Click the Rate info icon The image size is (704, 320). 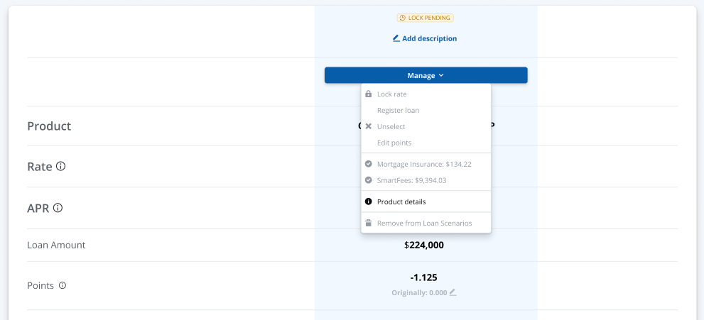pos(60,167)
